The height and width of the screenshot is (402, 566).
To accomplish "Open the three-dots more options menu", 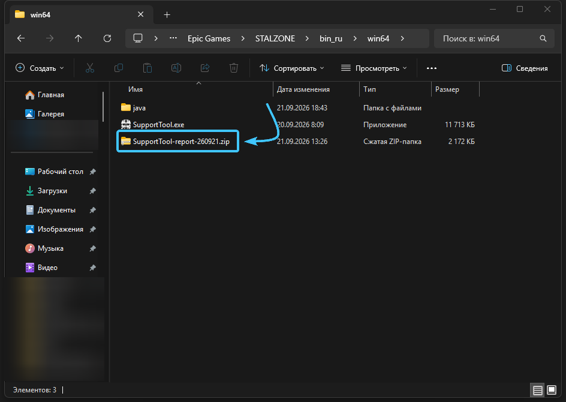I will click(x=432, y=68).
